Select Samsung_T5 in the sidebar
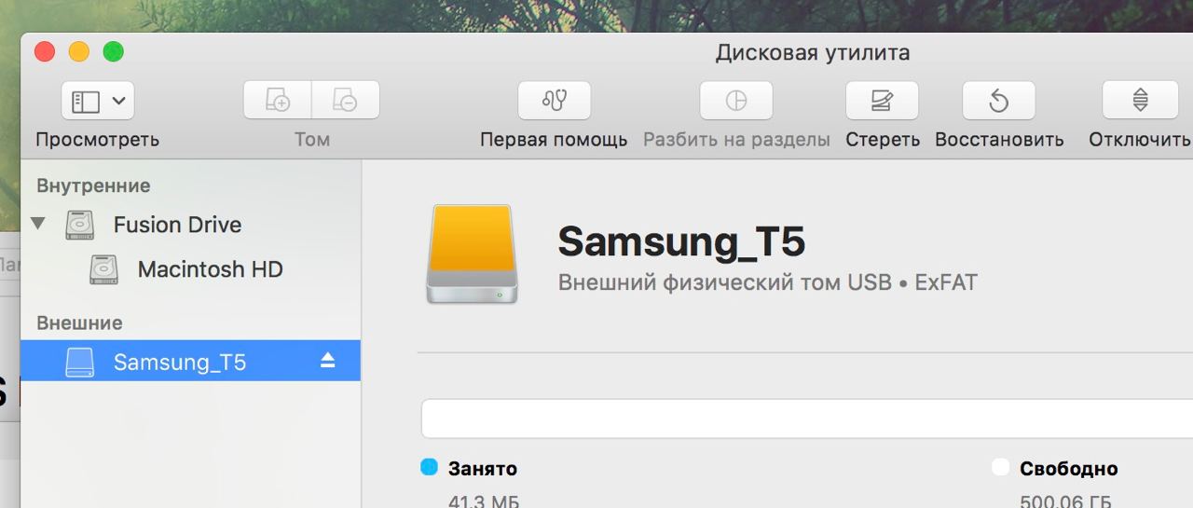This screenshot has width=1193, height=508. click(190, 361)
